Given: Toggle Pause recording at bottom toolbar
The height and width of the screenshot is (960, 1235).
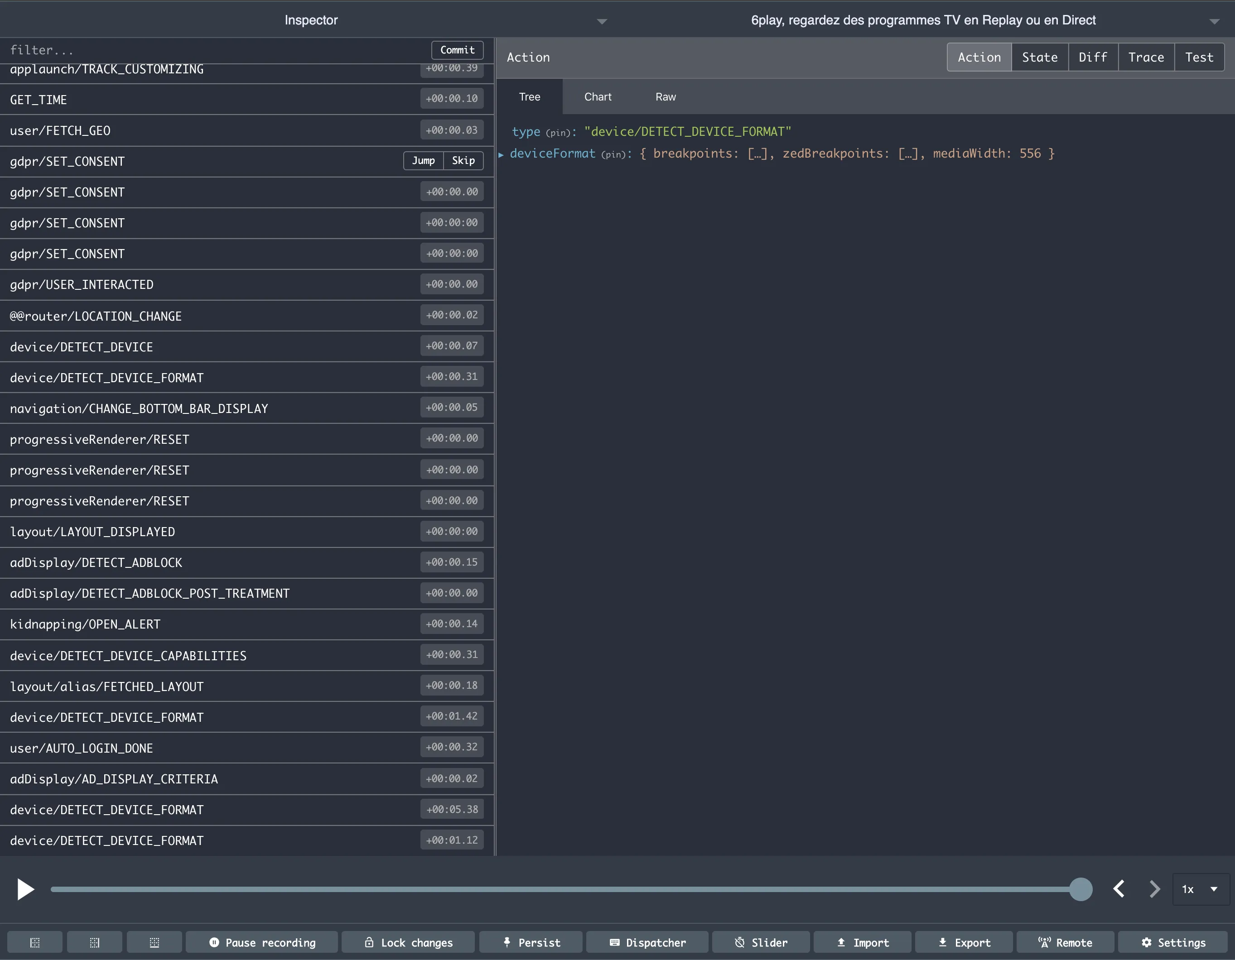Looking at the screenshot, I should [264, 941].
